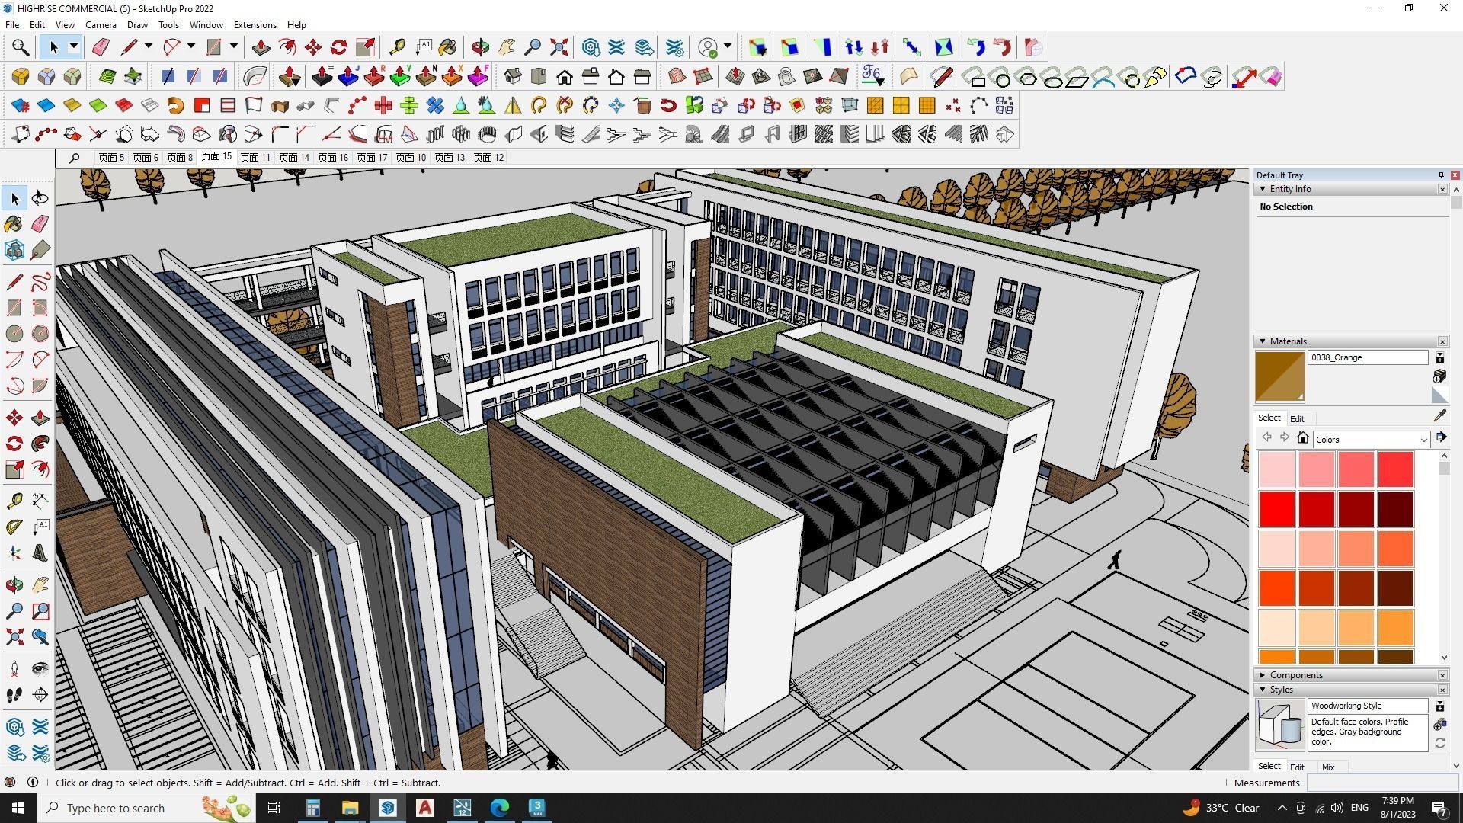Viewport: 1463px width, 823px height.
Task: Pick the Tape Measure tool in left toolbar
Action: coord(14,501)
